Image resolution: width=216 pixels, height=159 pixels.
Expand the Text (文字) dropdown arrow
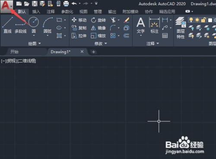pos(141,35)
